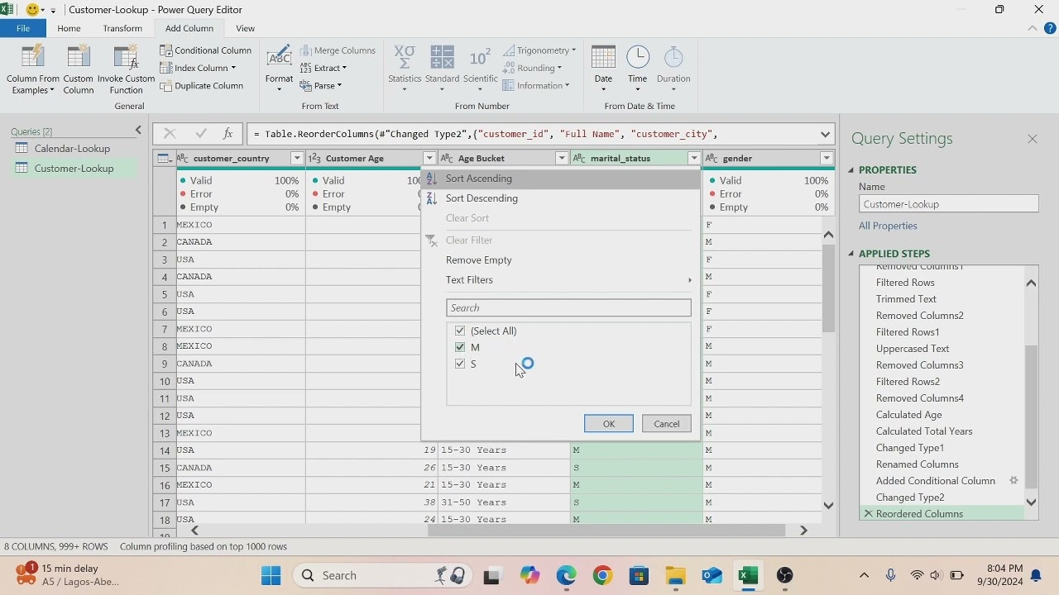
Task: Click table corner menu icon
Action: pyautogui.click(x=164, y=159)
